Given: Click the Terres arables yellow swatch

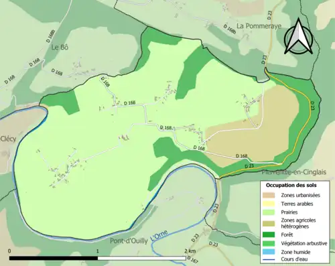Looking at the screenshot, I should 269,204.
